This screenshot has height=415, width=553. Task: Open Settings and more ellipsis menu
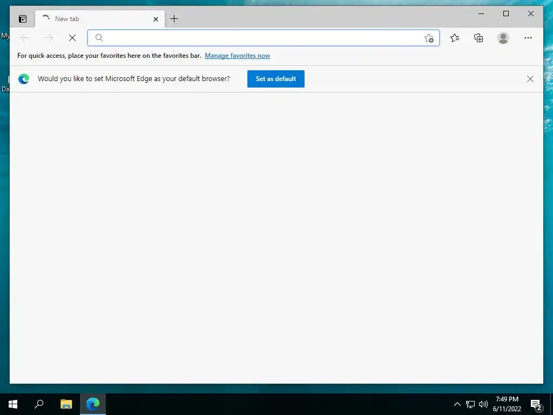(528, 38)
